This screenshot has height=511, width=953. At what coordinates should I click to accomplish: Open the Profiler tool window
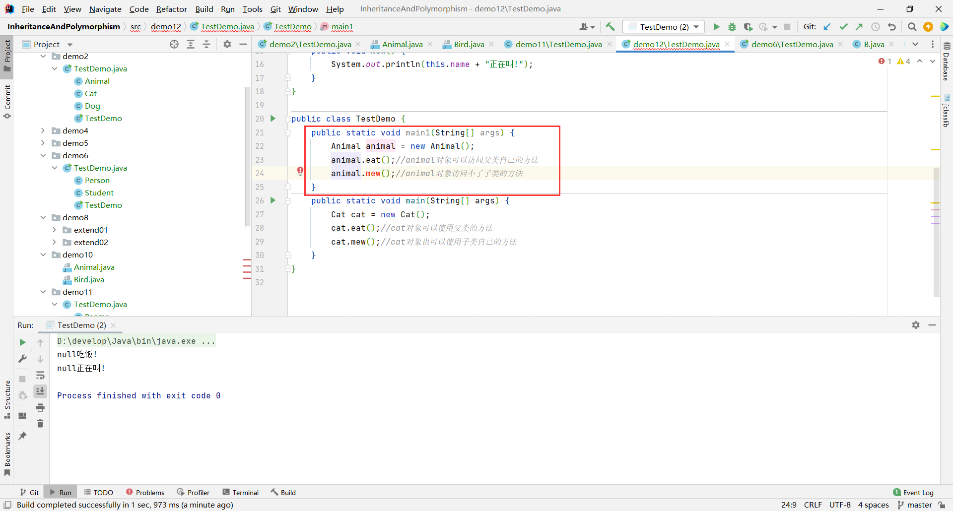[193, 492]
